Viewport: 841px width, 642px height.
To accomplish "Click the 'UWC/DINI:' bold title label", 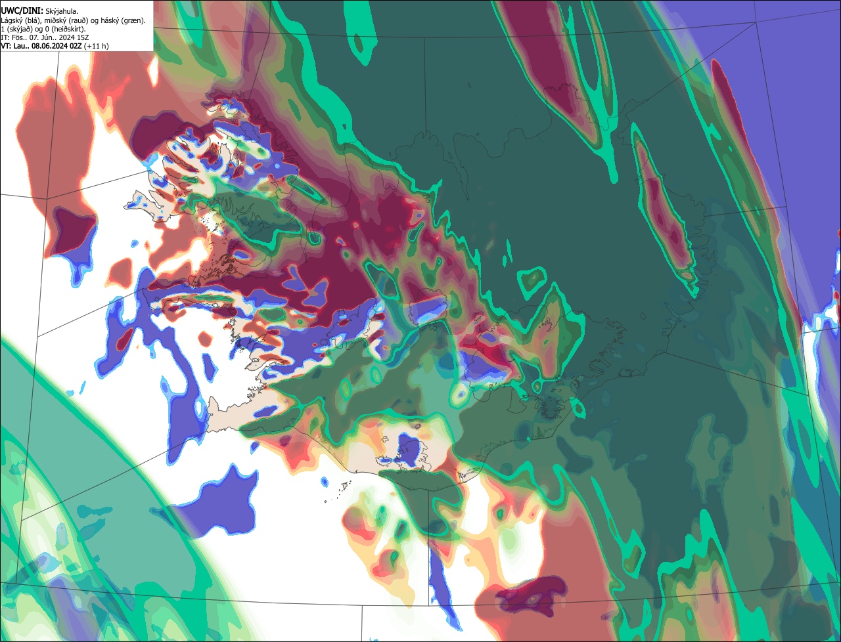I will pyautogui.click(x=22, y=11).
